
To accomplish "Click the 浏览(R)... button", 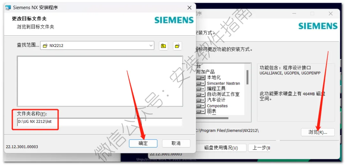I will 318,132.
